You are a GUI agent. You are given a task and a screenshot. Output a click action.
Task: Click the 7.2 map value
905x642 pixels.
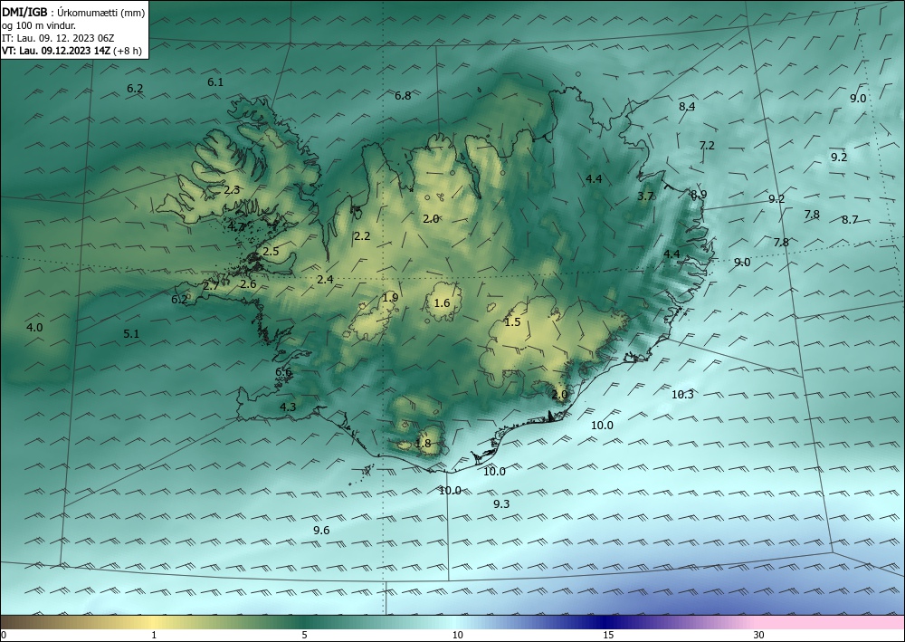coord(707,146)
